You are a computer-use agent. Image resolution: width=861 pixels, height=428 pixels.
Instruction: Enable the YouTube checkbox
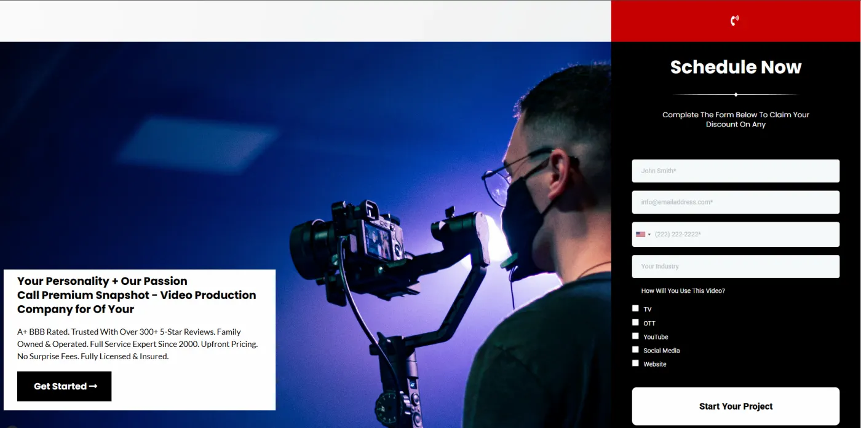[x=635, y=336]
